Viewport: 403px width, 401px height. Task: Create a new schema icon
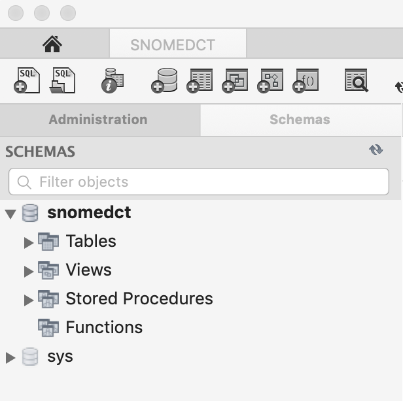(x=164, y=80)
